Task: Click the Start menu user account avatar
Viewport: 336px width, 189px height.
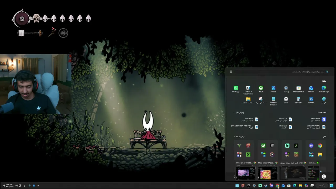Action: pyautogui.click(x=324, y=177)
